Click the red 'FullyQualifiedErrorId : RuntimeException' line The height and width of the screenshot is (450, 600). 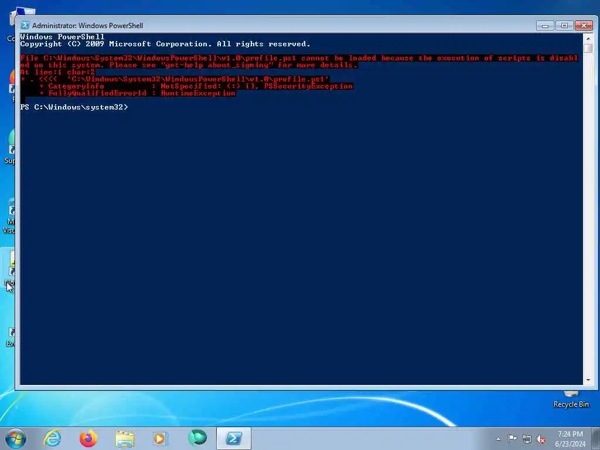coord(137,93)
